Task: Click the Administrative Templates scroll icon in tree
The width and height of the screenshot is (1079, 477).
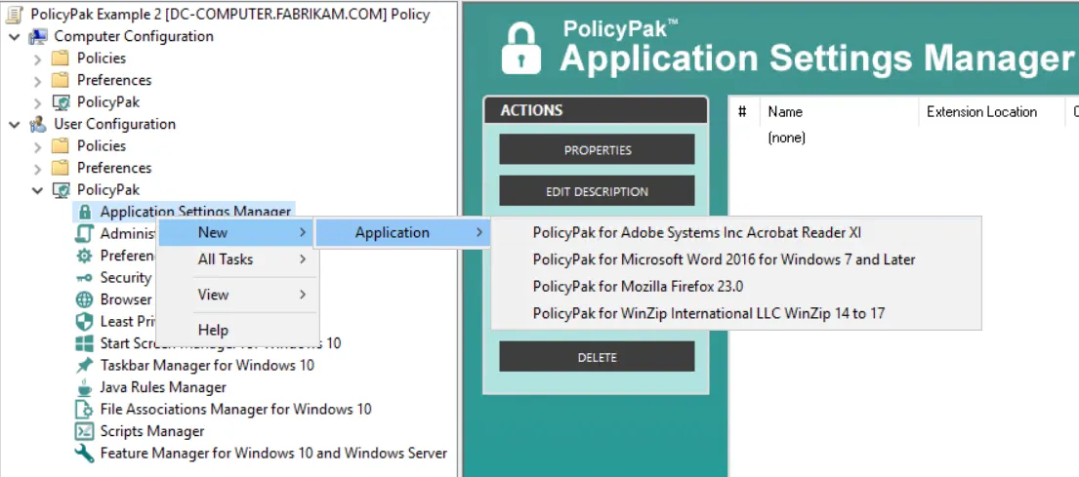Action: click(84, 234)
